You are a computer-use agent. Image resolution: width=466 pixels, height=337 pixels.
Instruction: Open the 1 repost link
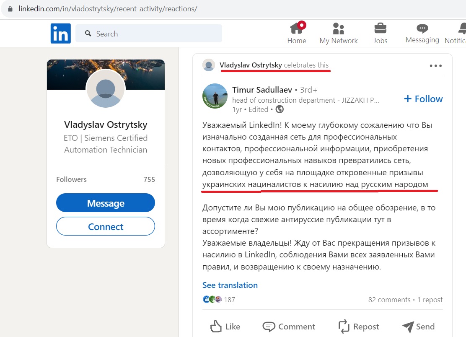(x=430, y=300)
